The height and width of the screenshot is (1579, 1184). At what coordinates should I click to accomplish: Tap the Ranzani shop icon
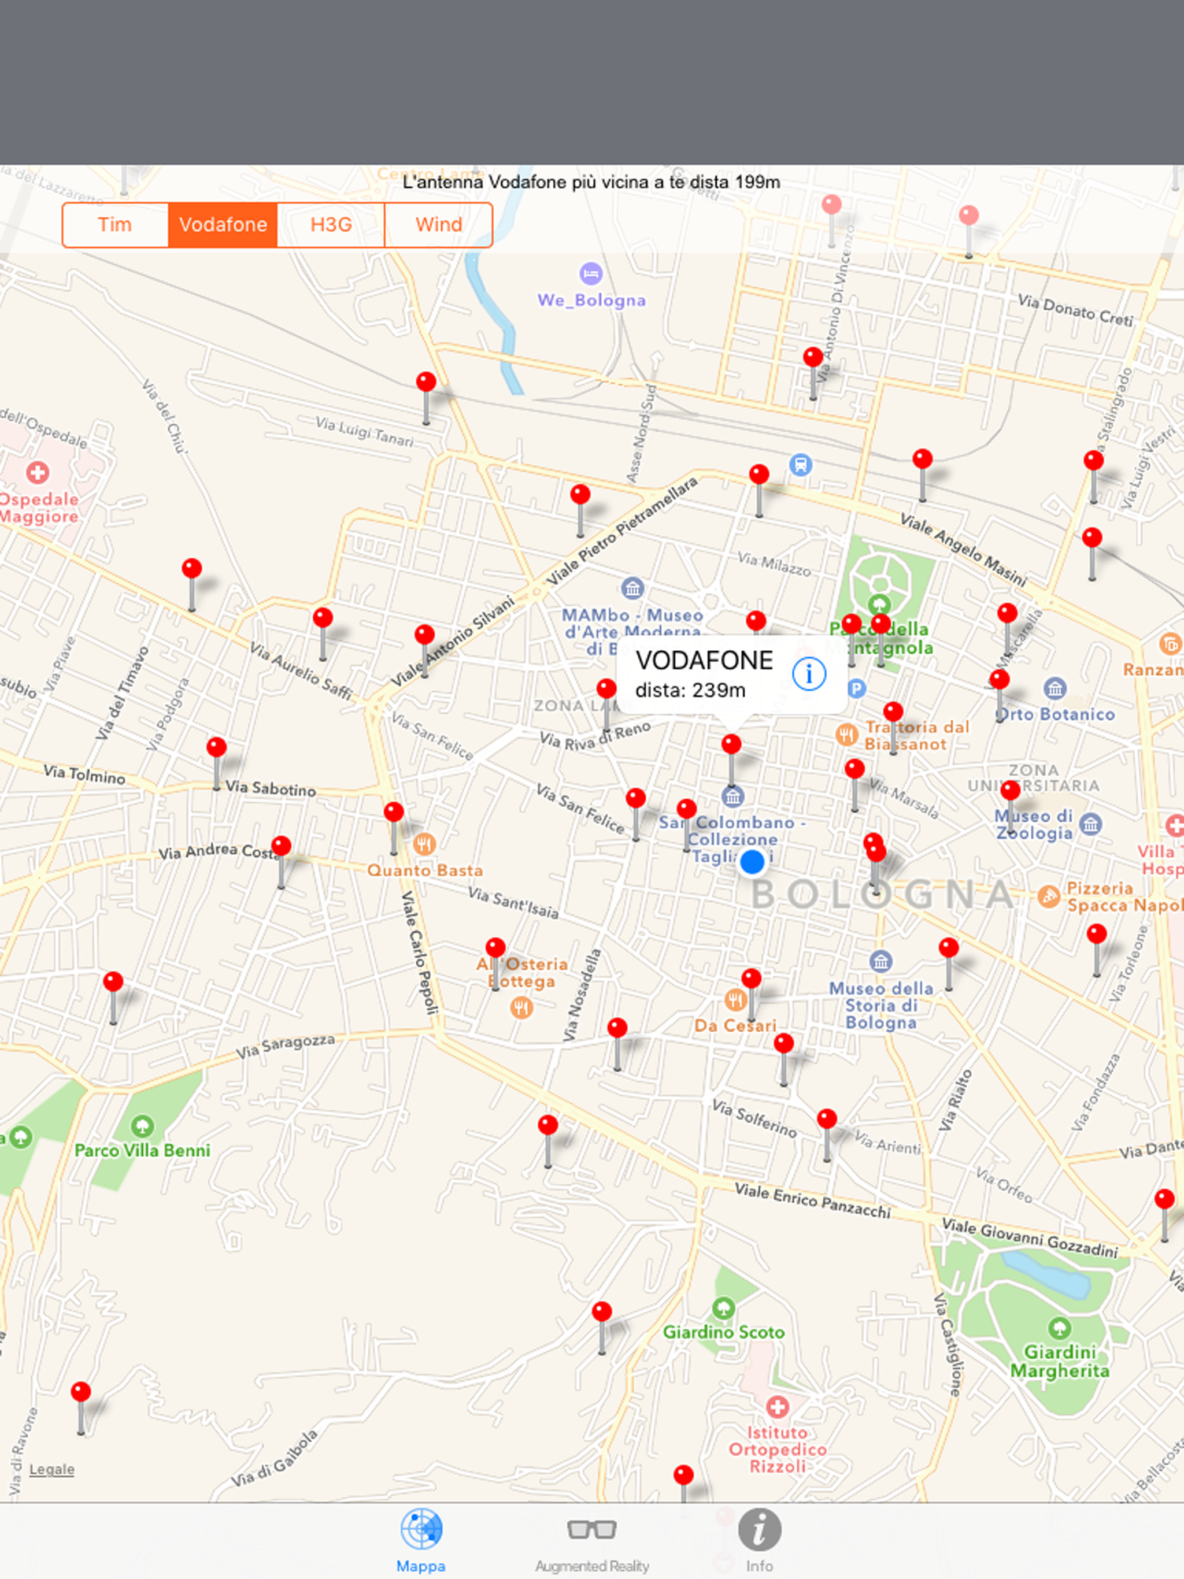(1170, 644)
